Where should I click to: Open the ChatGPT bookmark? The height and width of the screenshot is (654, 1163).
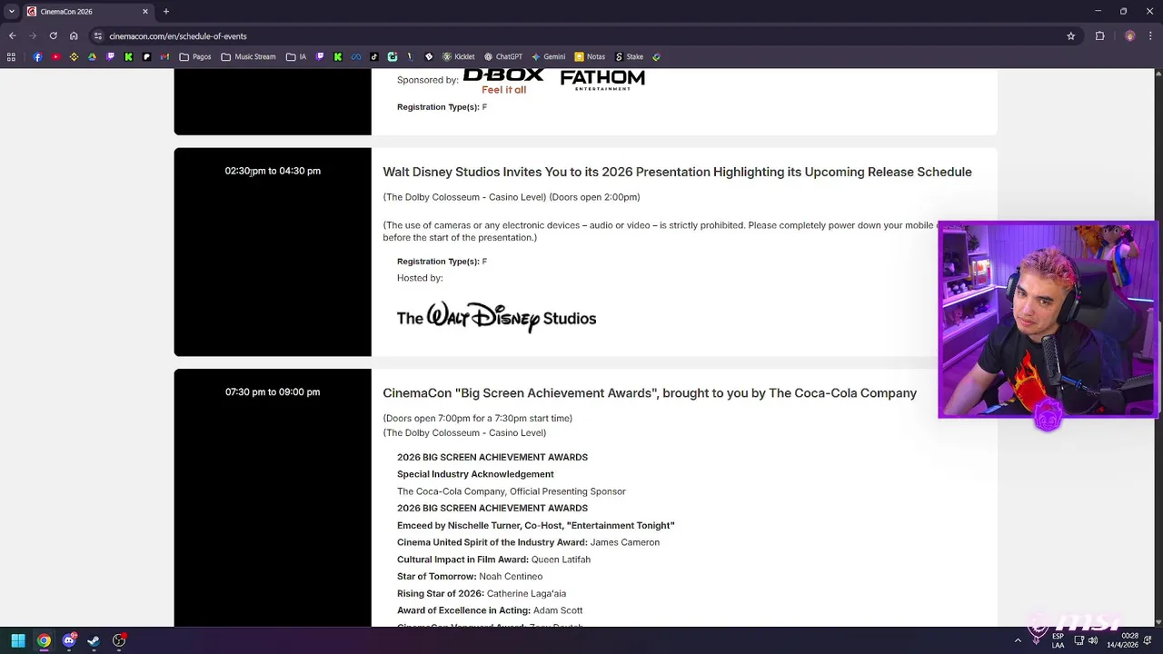pyautogui.click(x=503, y=56)
